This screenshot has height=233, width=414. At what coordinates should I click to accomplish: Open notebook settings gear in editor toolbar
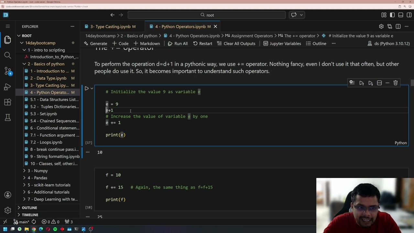tap(381, 27)
